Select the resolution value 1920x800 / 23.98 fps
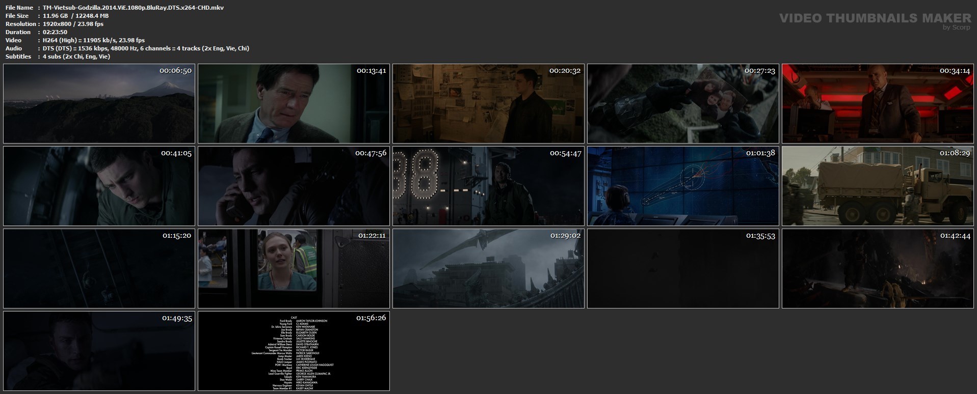 (x=73, y=24)
